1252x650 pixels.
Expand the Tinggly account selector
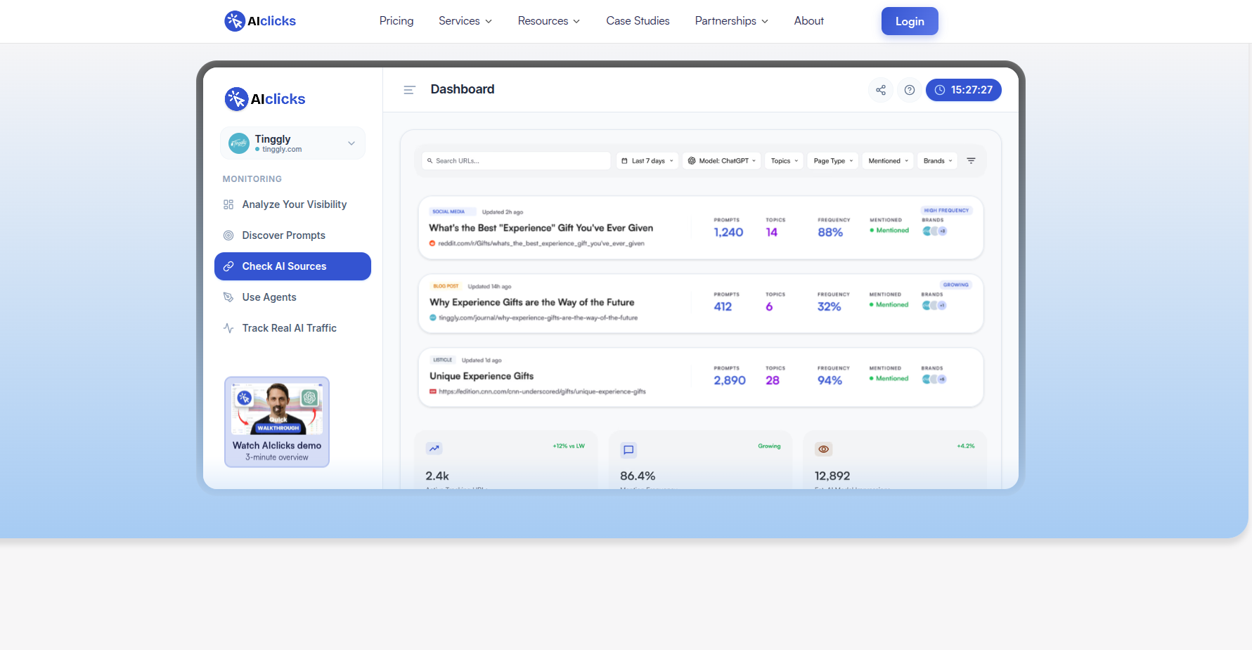[x=293, y=143]
